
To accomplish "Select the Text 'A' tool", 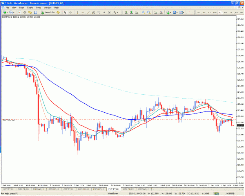I will 104,12.
